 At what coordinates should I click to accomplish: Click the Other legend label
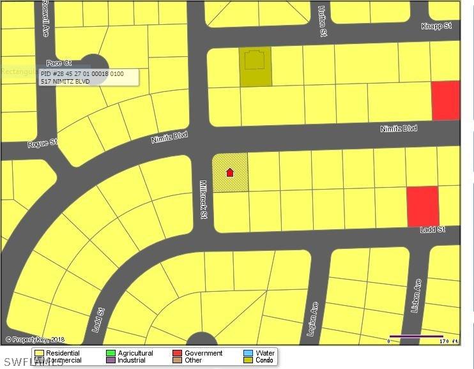click(x=193, y=360)
